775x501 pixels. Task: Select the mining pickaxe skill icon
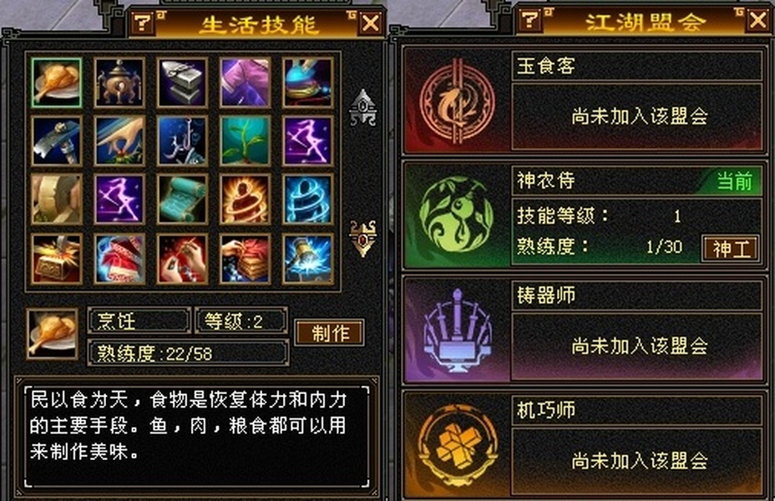click(56, 141)
